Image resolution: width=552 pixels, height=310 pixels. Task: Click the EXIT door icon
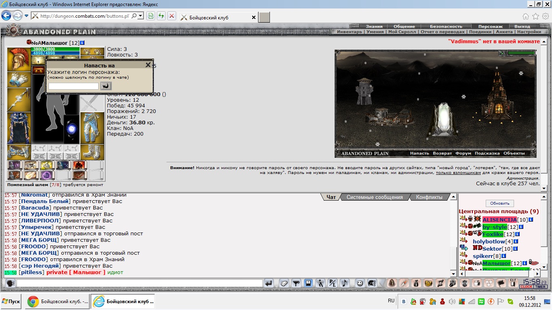pyautogui.click(x=513, y=283)
